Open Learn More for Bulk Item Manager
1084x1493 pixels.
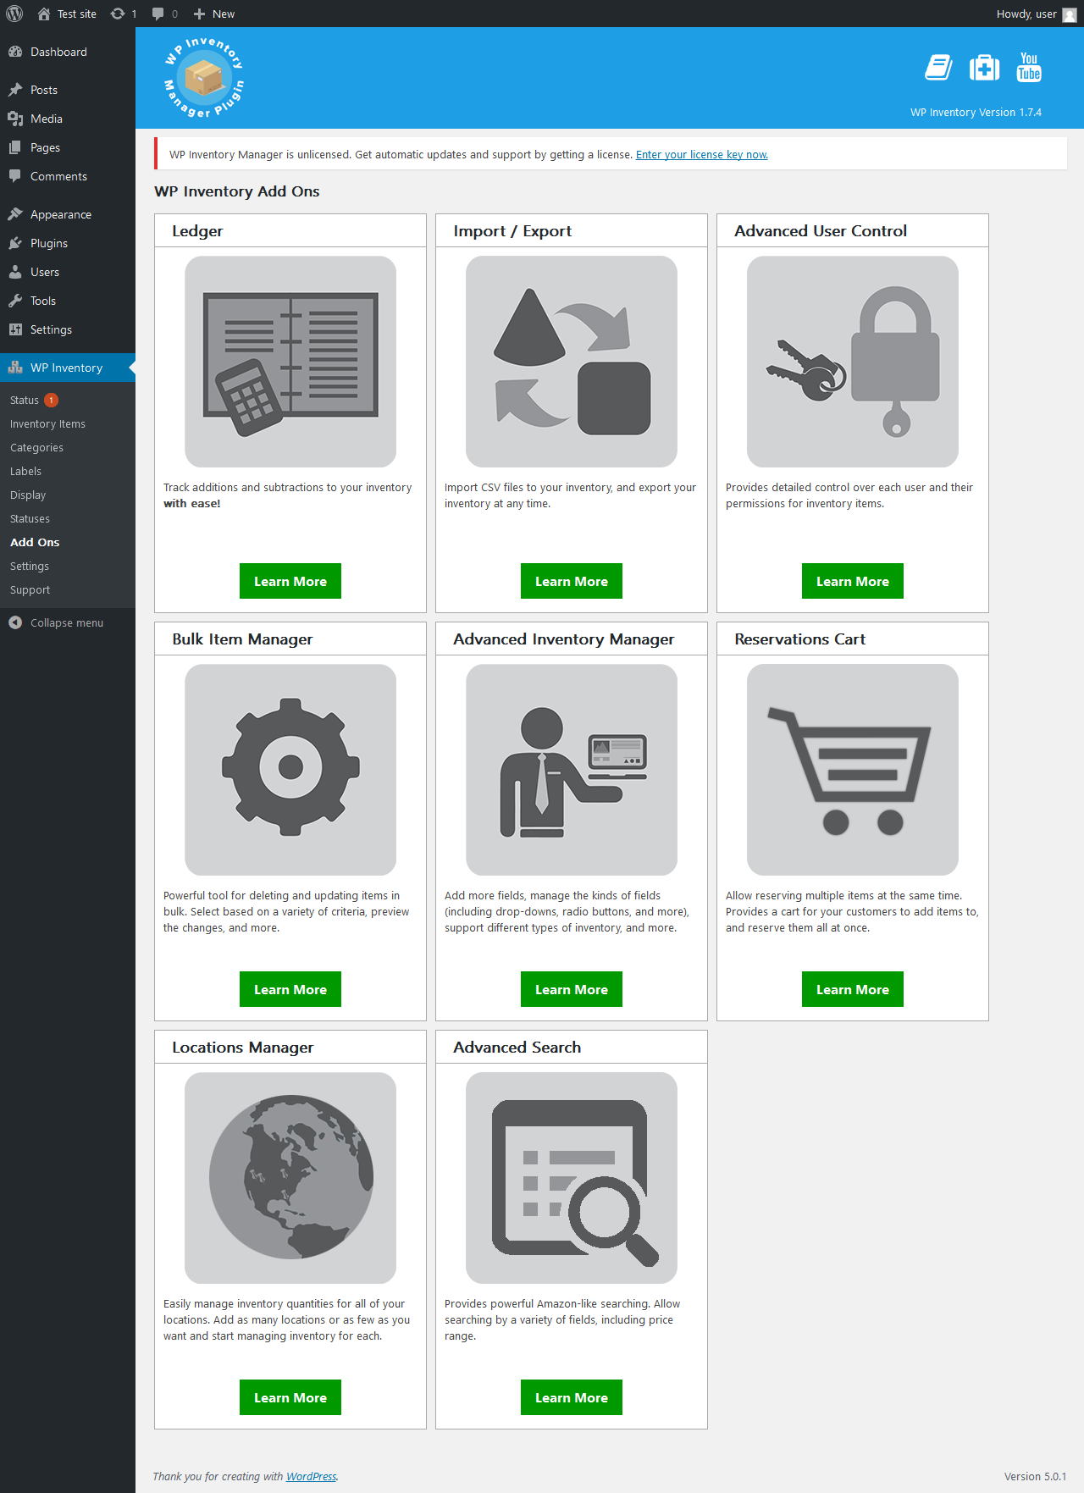pos(290,989)
